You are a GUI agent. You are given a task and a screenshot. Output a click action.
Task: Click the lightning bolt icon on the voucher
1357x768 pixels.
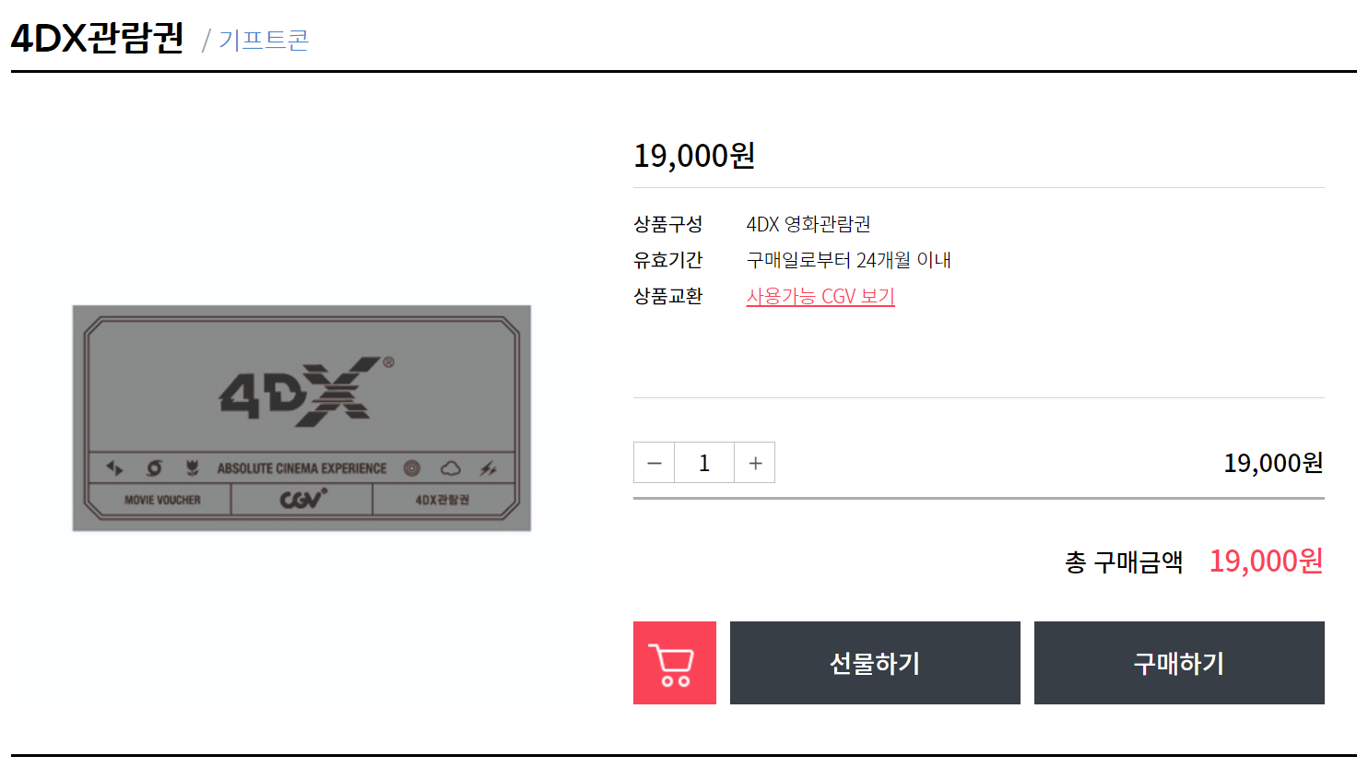[x=489, y=468]
